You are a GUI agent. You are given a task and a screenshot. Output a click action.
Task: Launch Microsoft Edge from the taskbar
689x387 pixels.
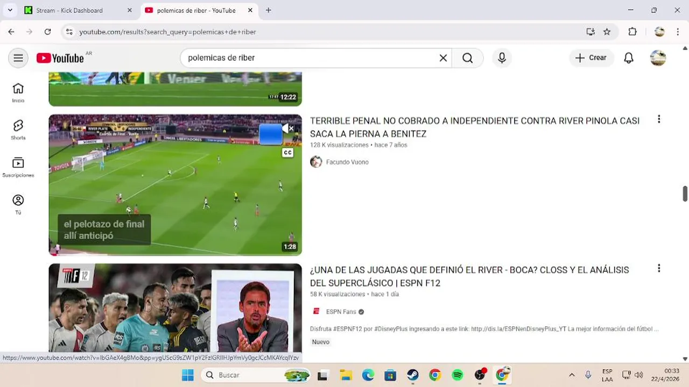[368, 375]
